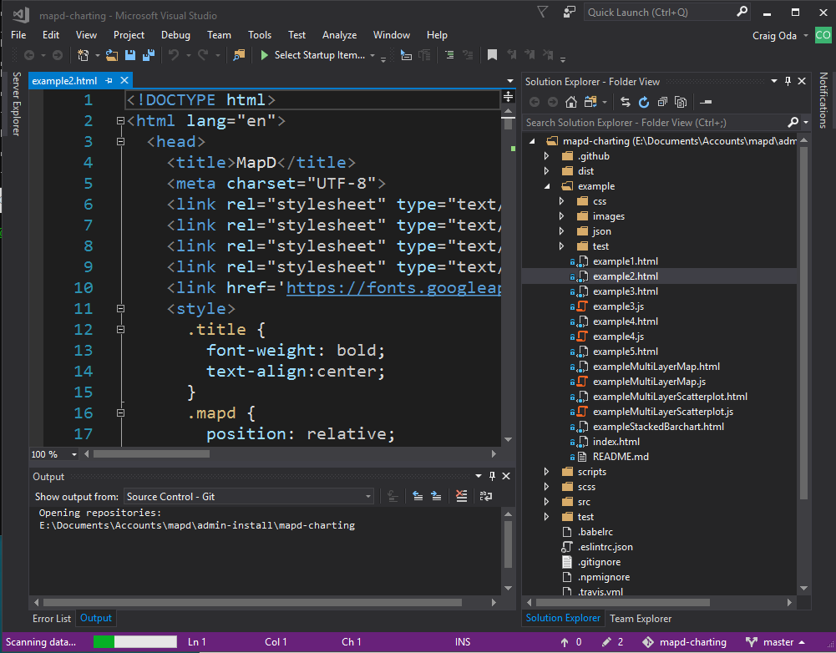Click the Undo arrow in toolbar
The image size is (836, 653).
174,55
